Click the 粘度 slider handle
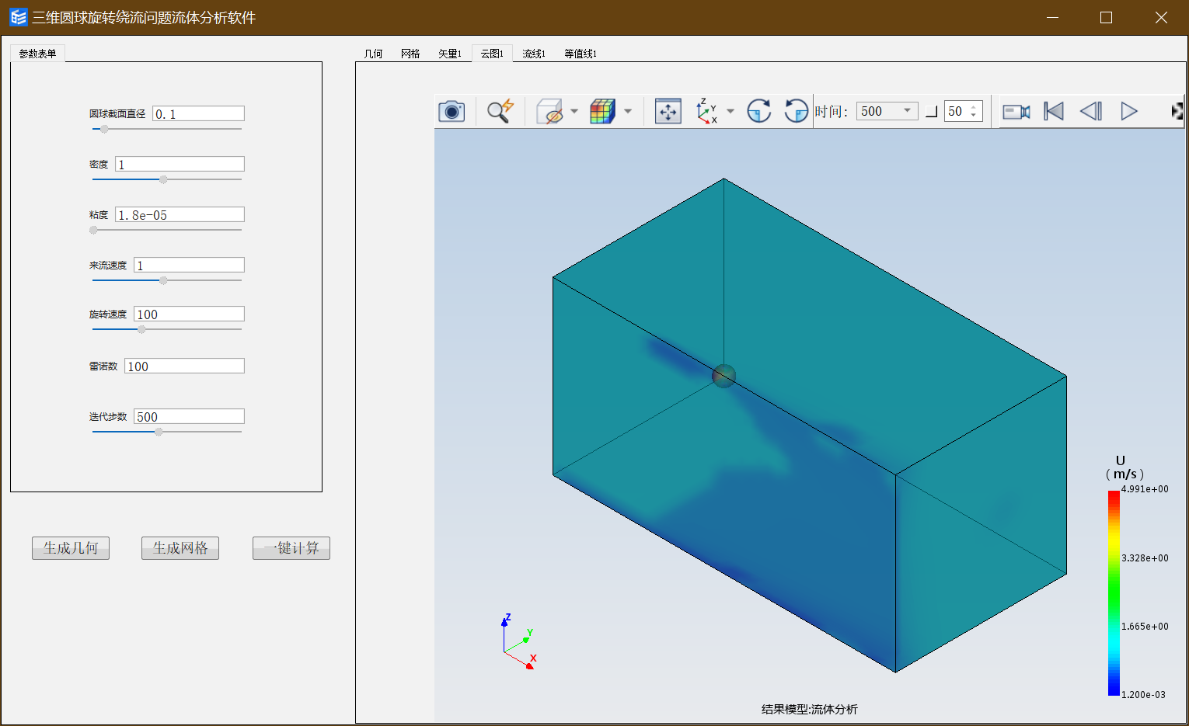Image resolution: width=1189 pixels, height=726 pixels. click(93, 231)
